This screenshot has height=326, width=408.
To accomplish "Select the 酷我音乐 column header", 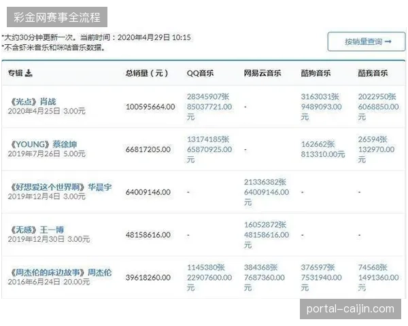I will coord(373,73).
